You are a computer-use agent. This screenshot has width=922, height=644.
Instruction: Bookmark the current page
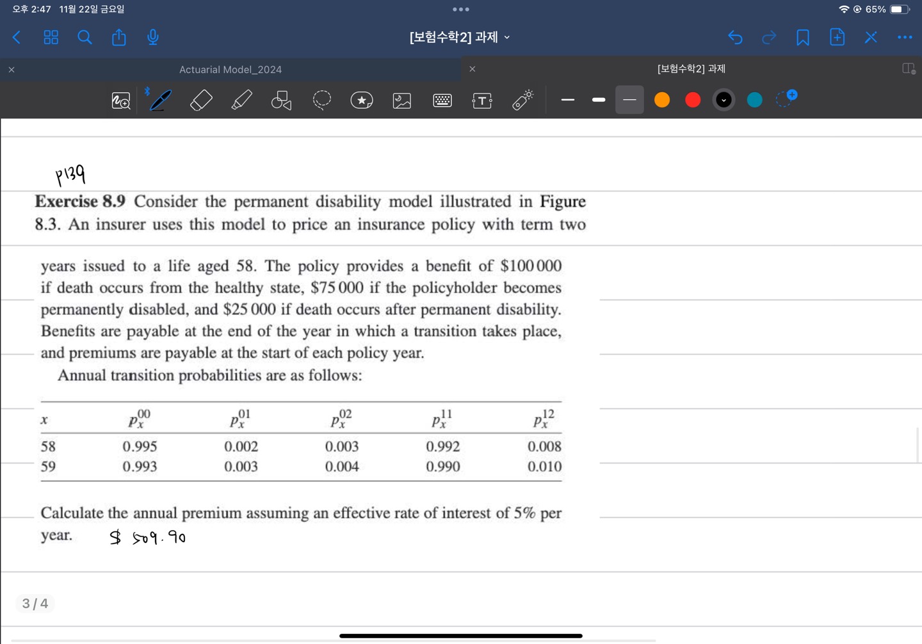click(803, 37)
